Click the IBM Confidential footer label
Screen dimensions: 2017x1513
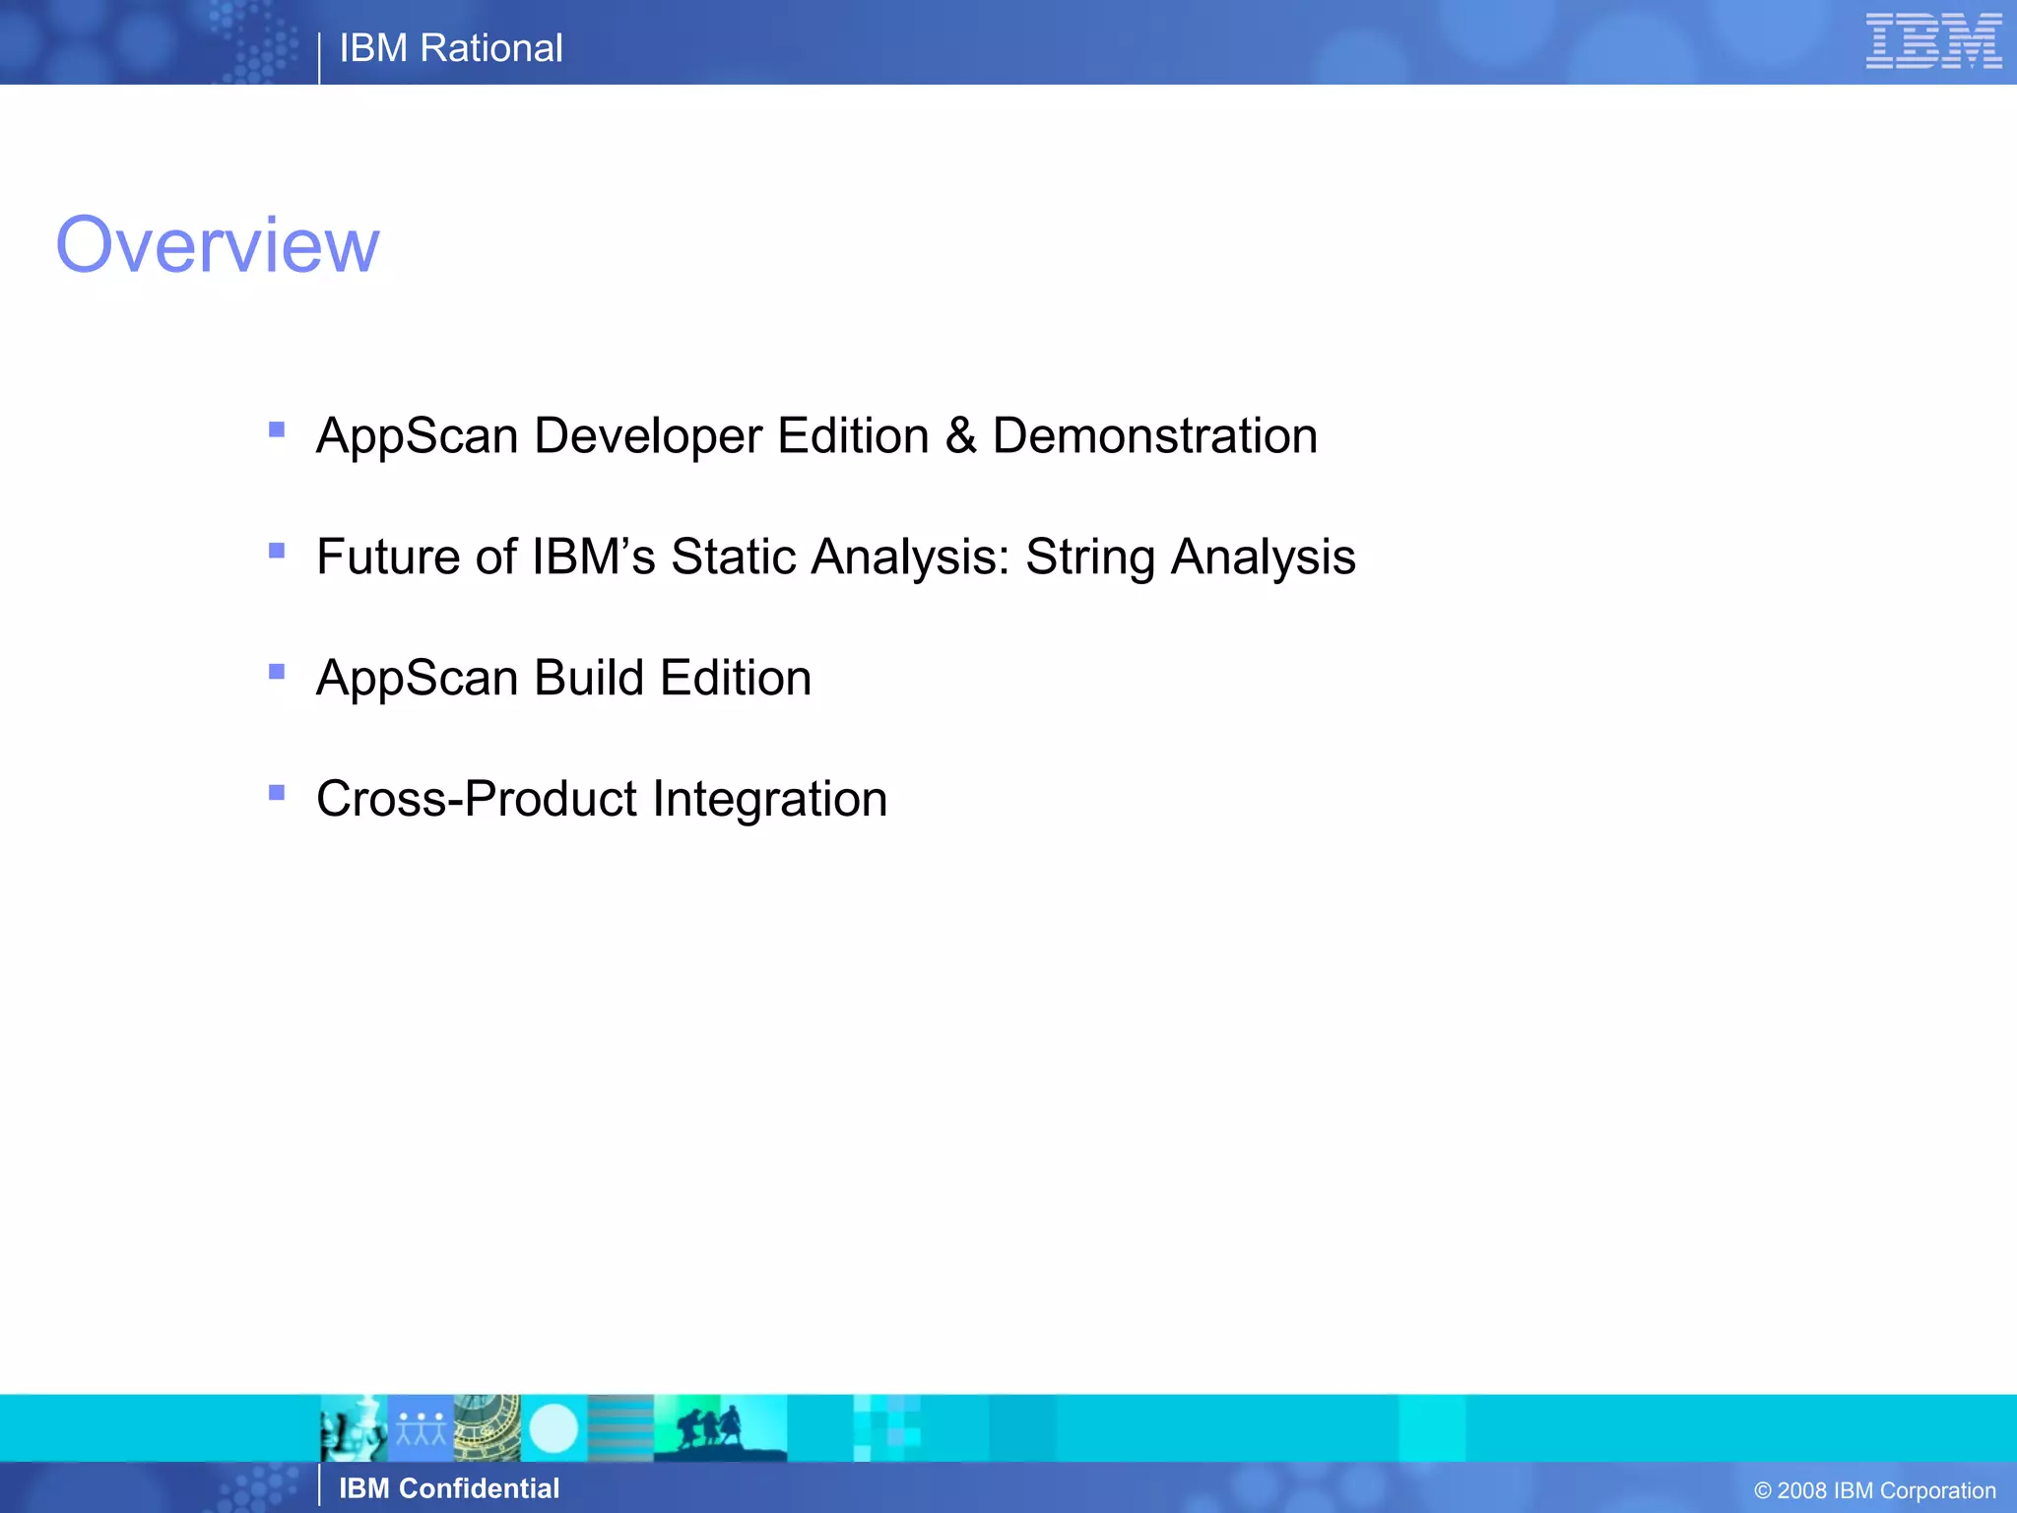449,1488
